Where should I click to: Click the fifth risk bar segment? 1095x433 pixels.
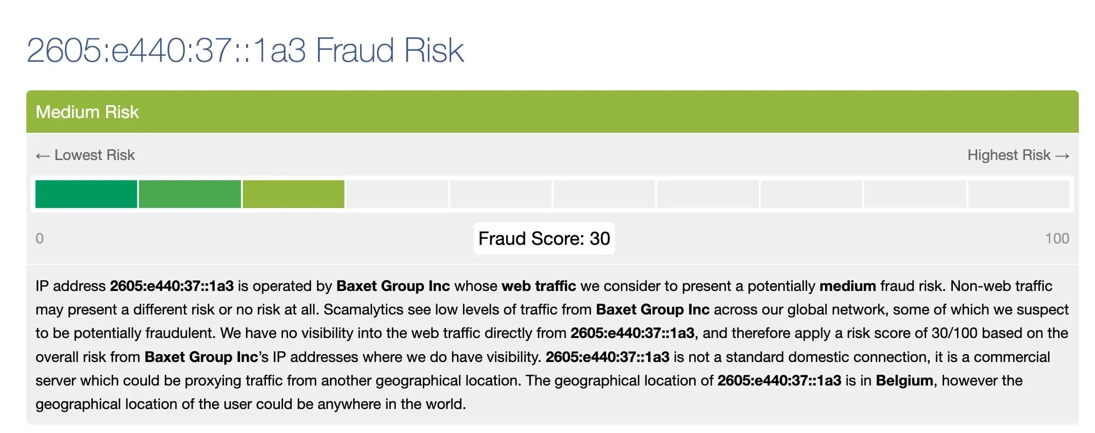500,194
